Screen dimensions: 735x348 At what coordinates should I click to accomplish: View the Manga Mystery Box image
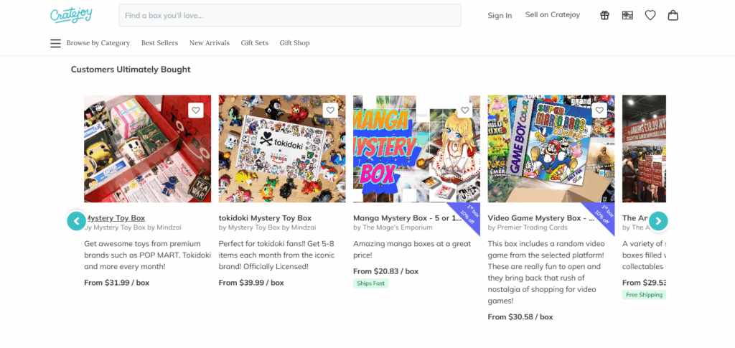[417, 149]
